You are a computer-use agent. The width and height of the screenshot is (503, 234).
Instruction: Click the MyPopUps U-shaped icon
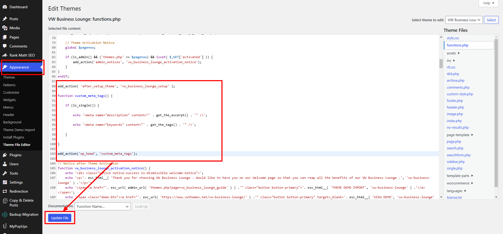5,226
